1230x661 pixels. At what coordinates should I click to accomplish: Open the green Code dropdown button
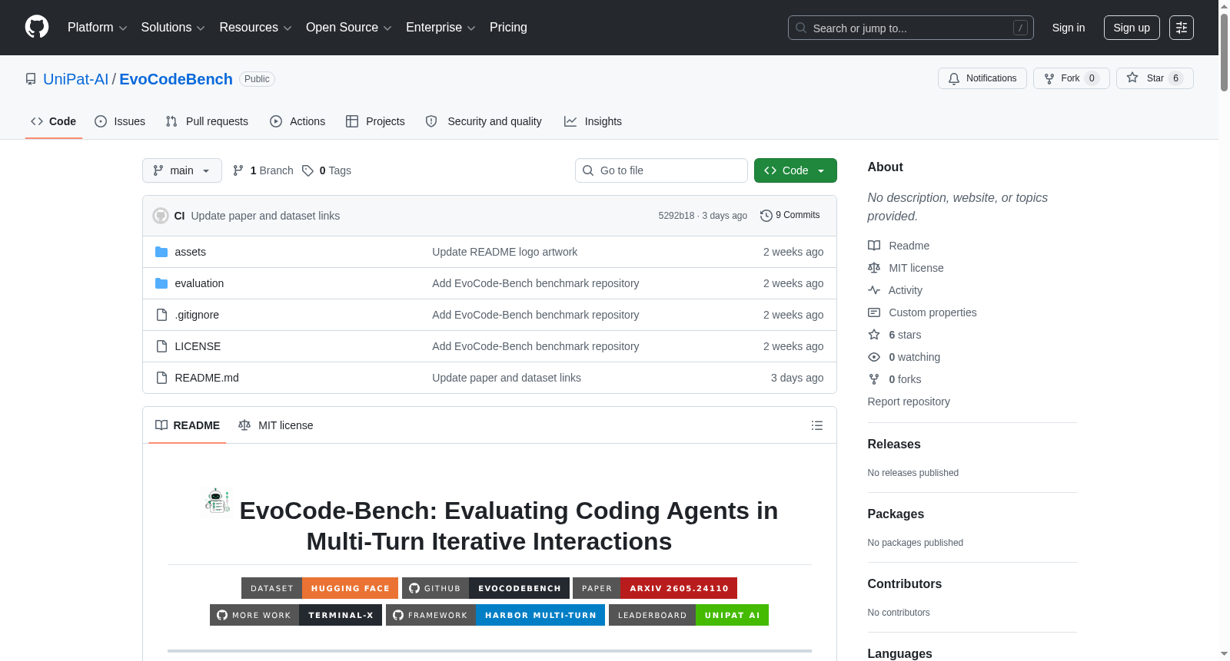click(x=796, y=170)
